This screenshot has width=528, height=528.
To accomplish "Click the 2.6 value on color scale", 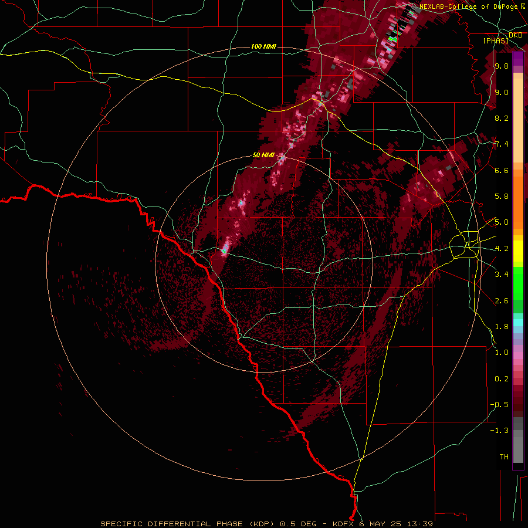I will pyautogui.click(x=502, y=300).
